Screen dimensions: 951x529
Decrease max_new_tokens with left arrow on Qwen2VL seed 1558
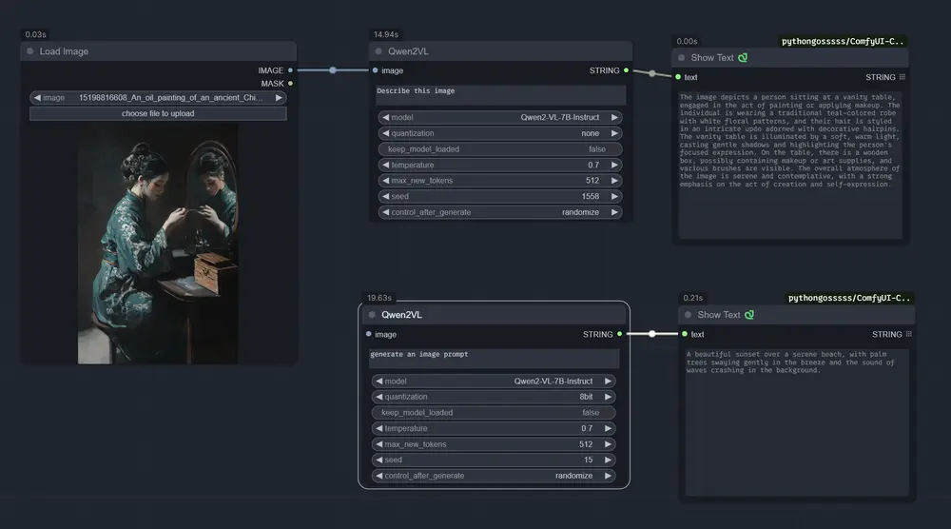click(386, 181)
